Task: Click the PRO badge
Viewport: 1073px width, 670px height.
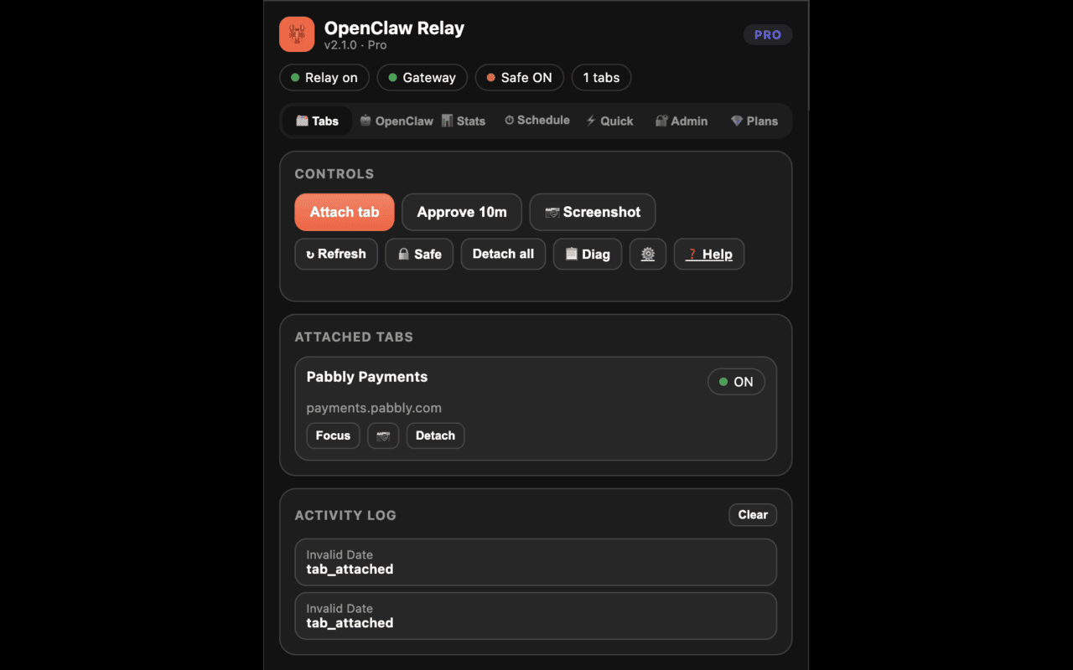Action: pos(768,35)
